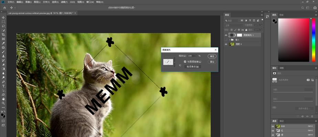Show the Group 1 layer visibility
Screen dimensions: 318x137
click(x=226, y=40)
